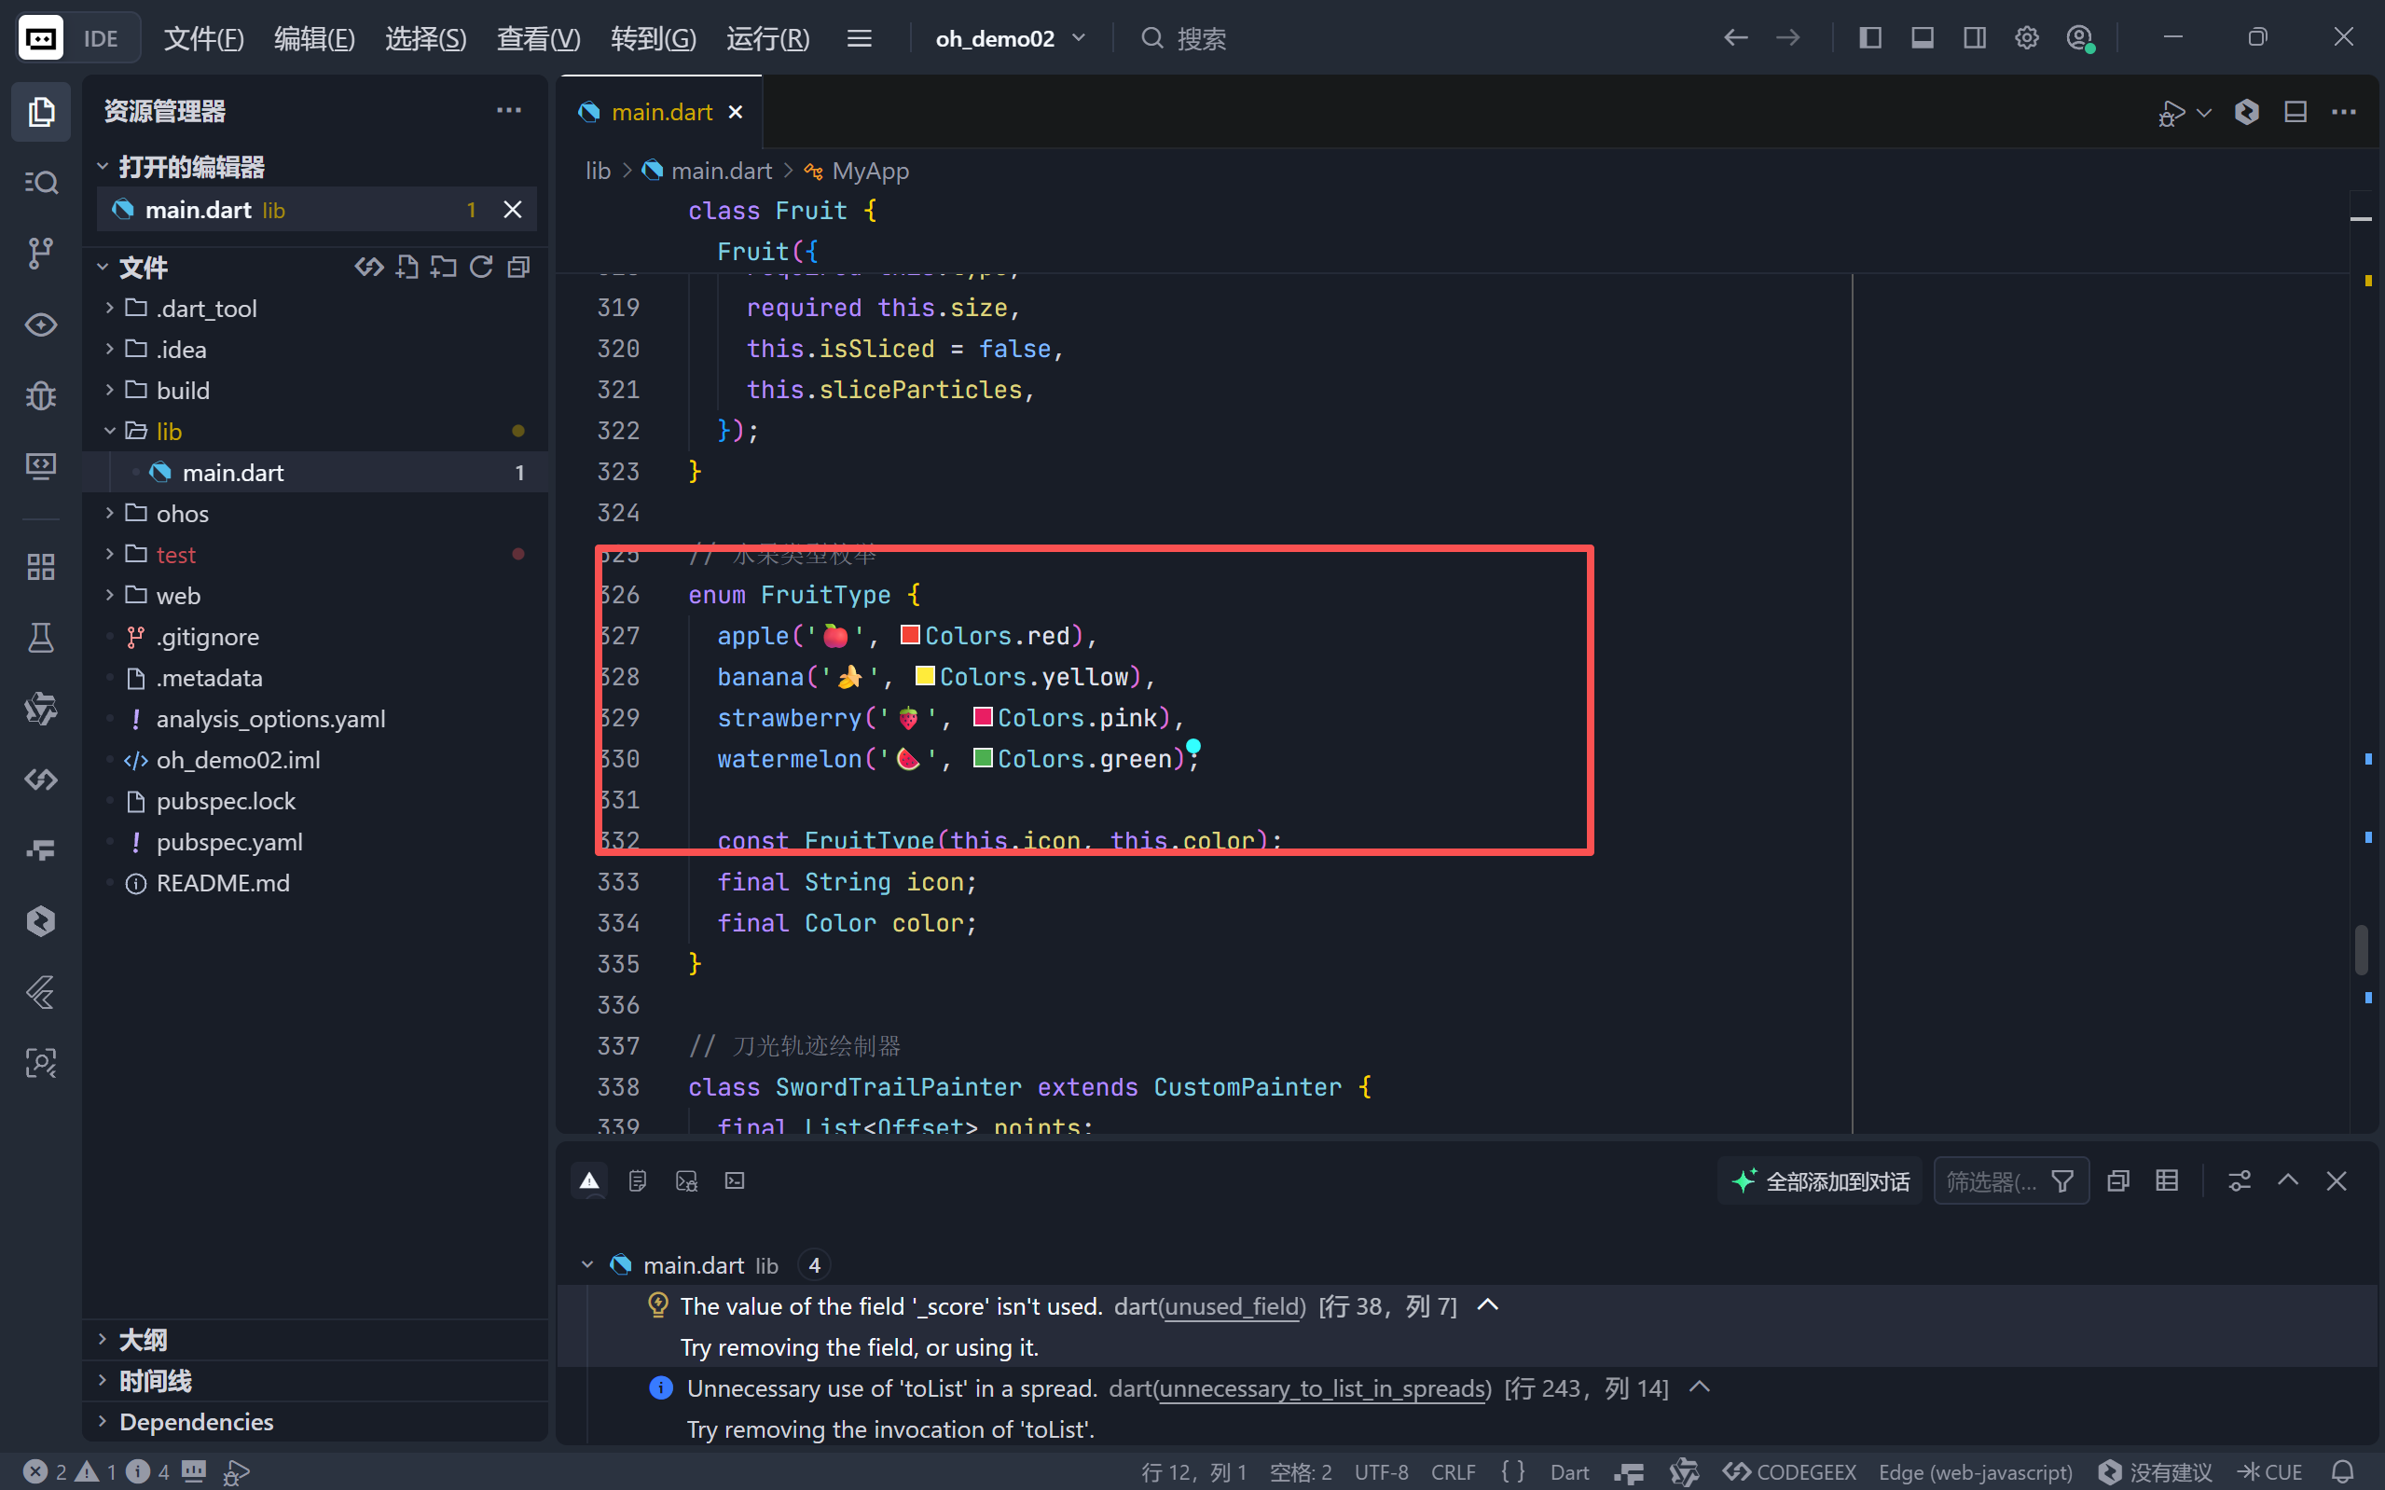The height and width of the screenshot is (1490, 2385).
Task: Collapse the lib folder
Action: [x=169, y=432]
